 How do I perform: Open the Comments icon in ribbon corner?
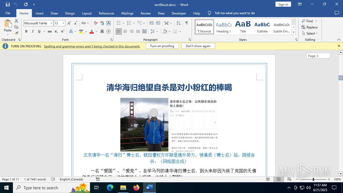pyautogui.click(x=337, y=13)
